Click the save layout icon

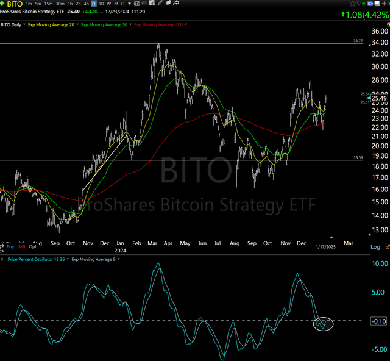click(x=377, y=4)
